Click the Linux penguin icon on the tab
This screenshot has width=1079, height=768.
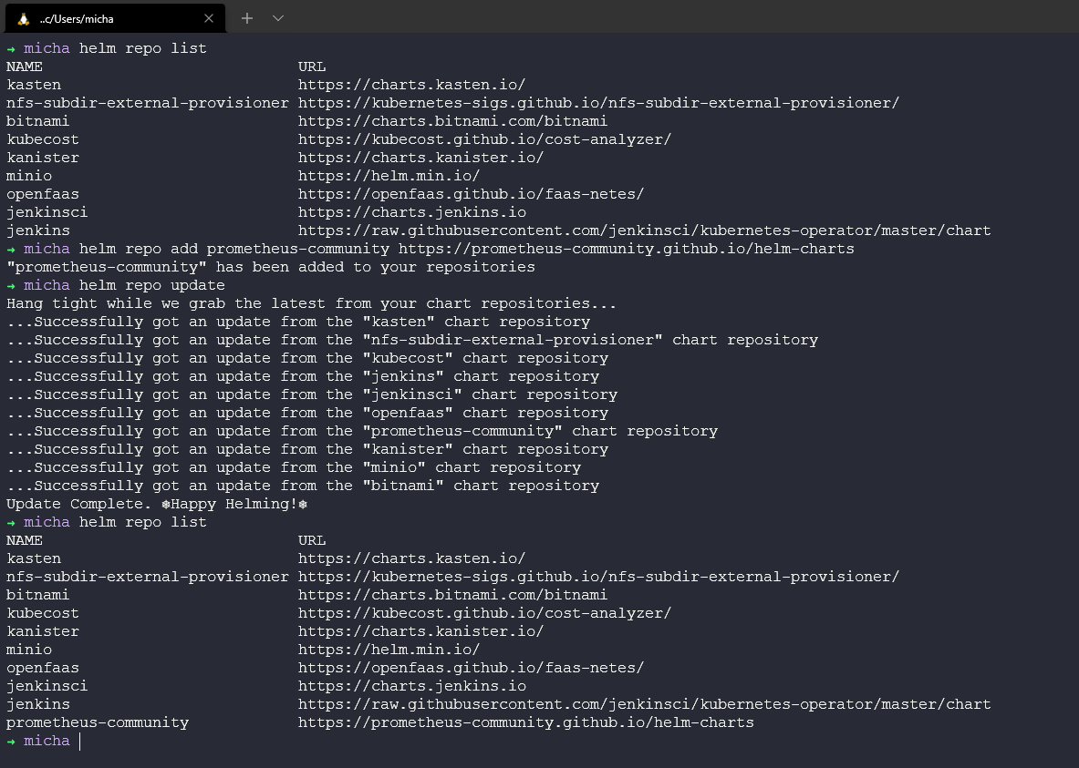[x=23, y=18]
